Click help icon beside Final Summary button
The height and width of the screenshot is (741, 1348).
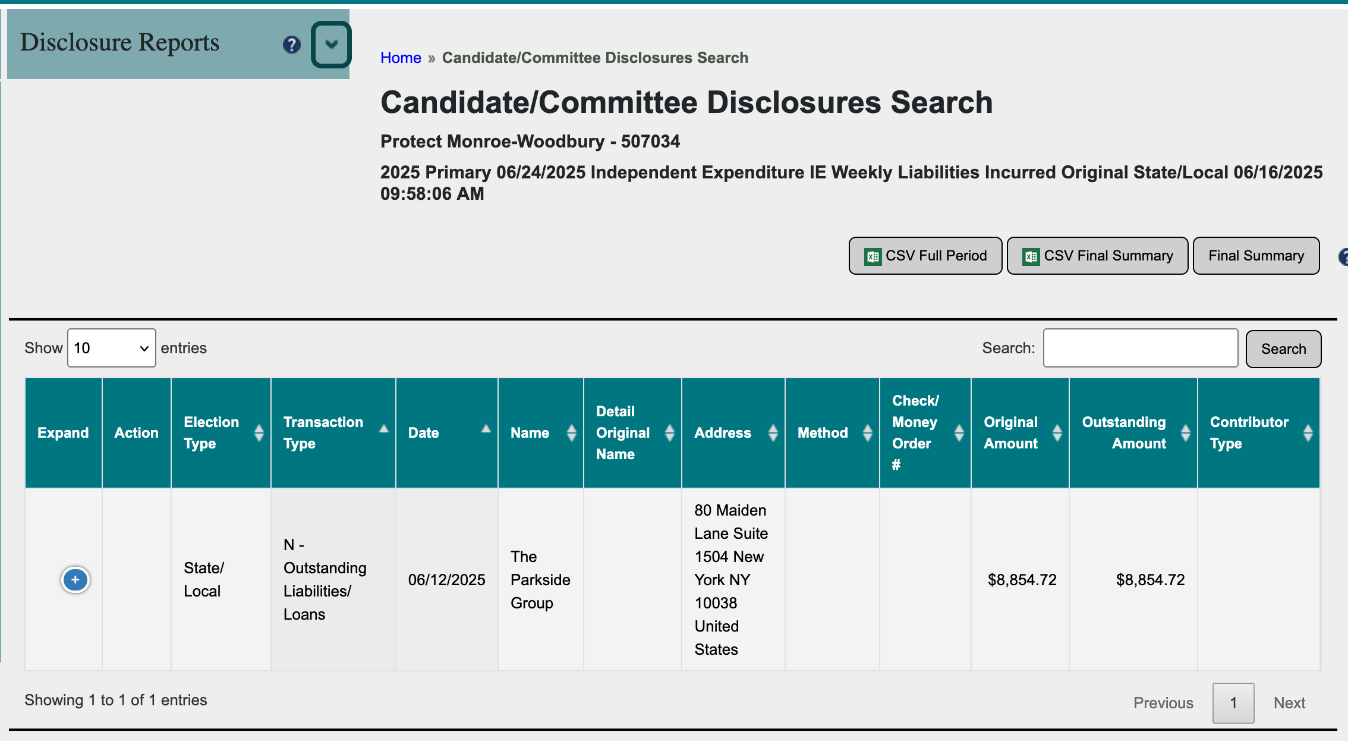tap(1343, 256)
